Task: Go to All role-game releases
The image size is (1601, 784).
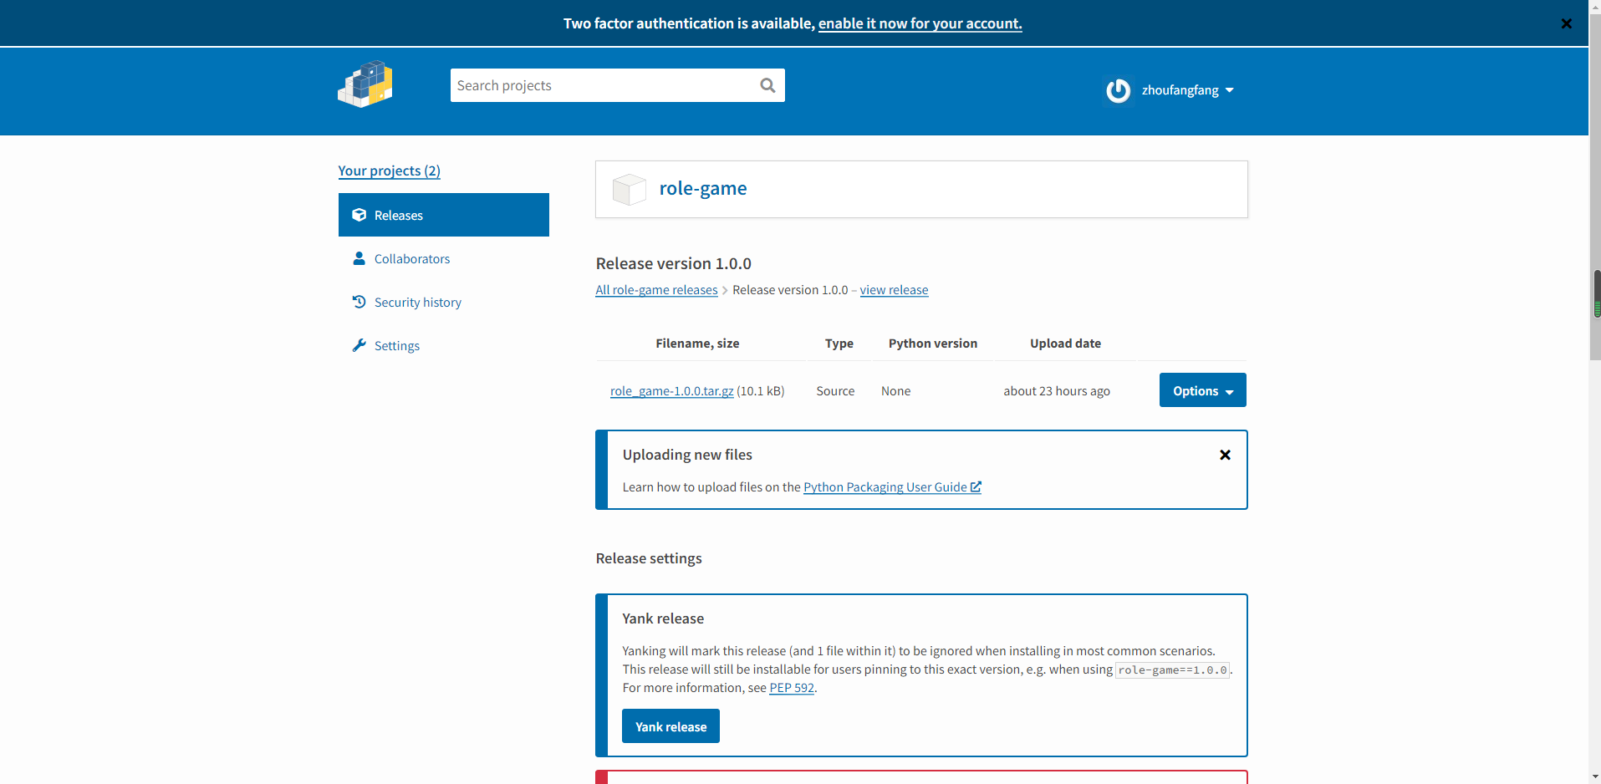Action: coord(656,290)
